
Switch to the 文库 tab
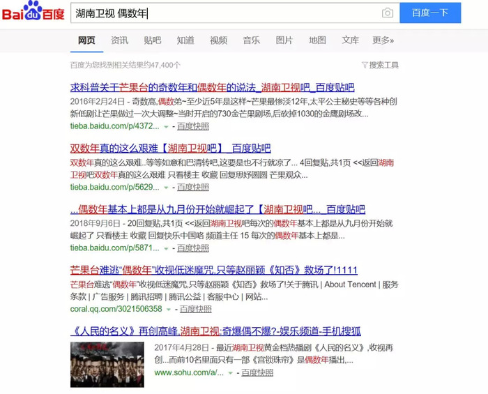tap(351, 40)
